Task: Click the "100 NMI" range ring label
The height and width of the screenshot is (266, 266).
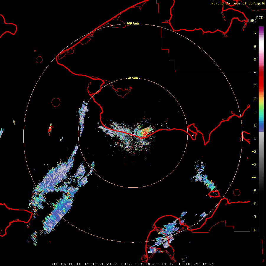Action: tap(133, 23)
